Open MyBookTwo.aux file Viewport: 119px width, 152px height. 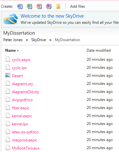tap(26, 148)
